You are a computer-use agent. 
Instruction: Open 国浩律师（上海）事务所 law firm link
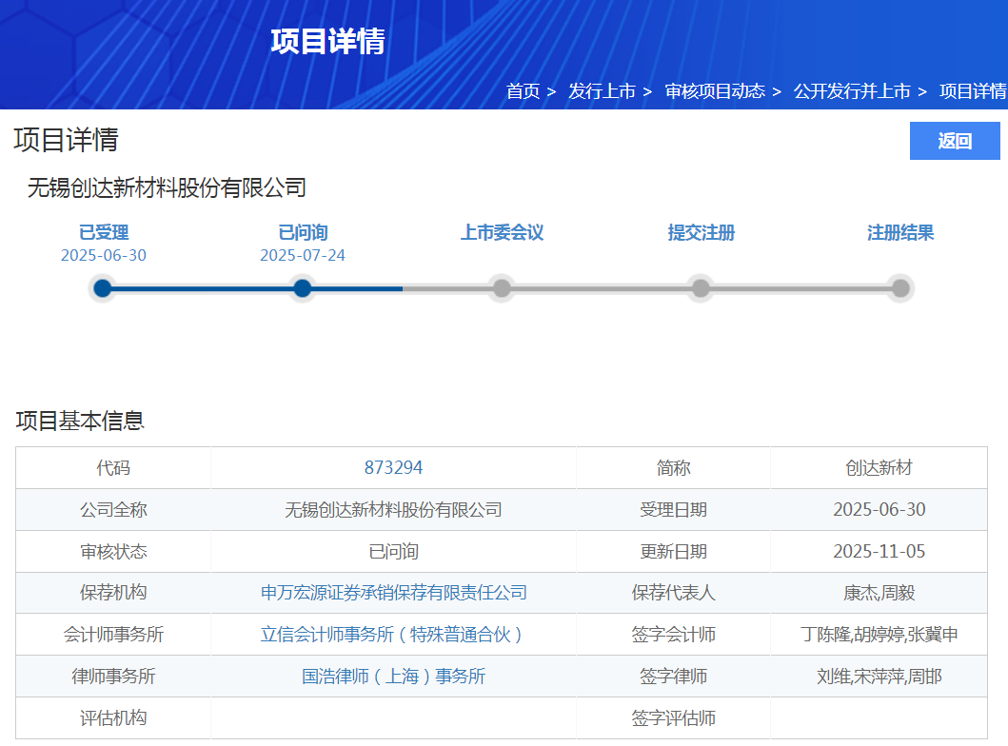(x=393, y=677)
